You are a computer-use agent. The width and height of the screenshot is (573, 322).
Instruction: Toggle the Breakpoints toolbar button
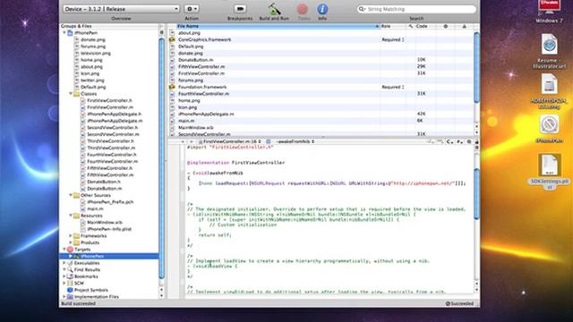coord(240,8)
